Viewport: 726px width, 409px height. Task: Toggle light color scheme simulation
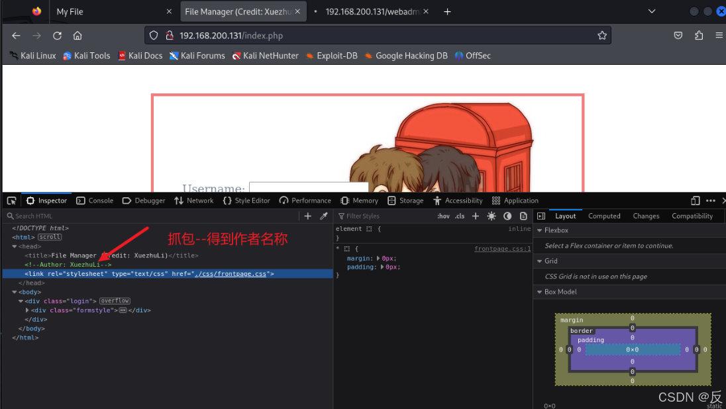[492, 216]
